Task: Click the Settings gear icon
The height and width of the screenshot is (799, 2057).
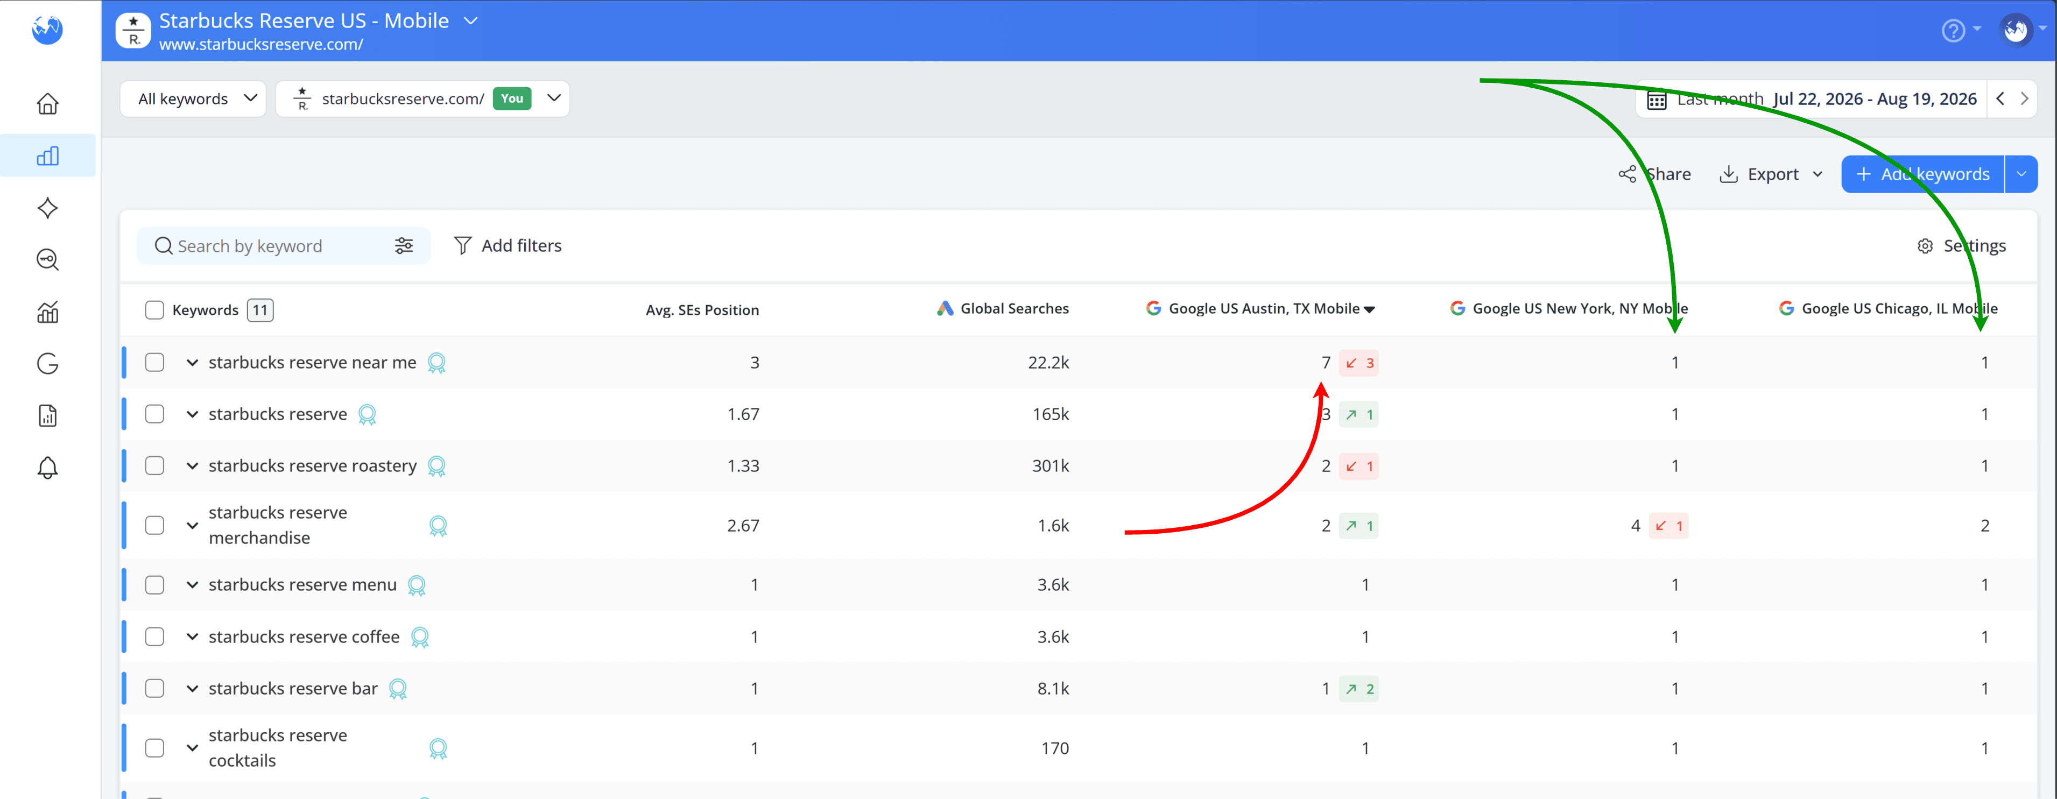Action: 1925,246
